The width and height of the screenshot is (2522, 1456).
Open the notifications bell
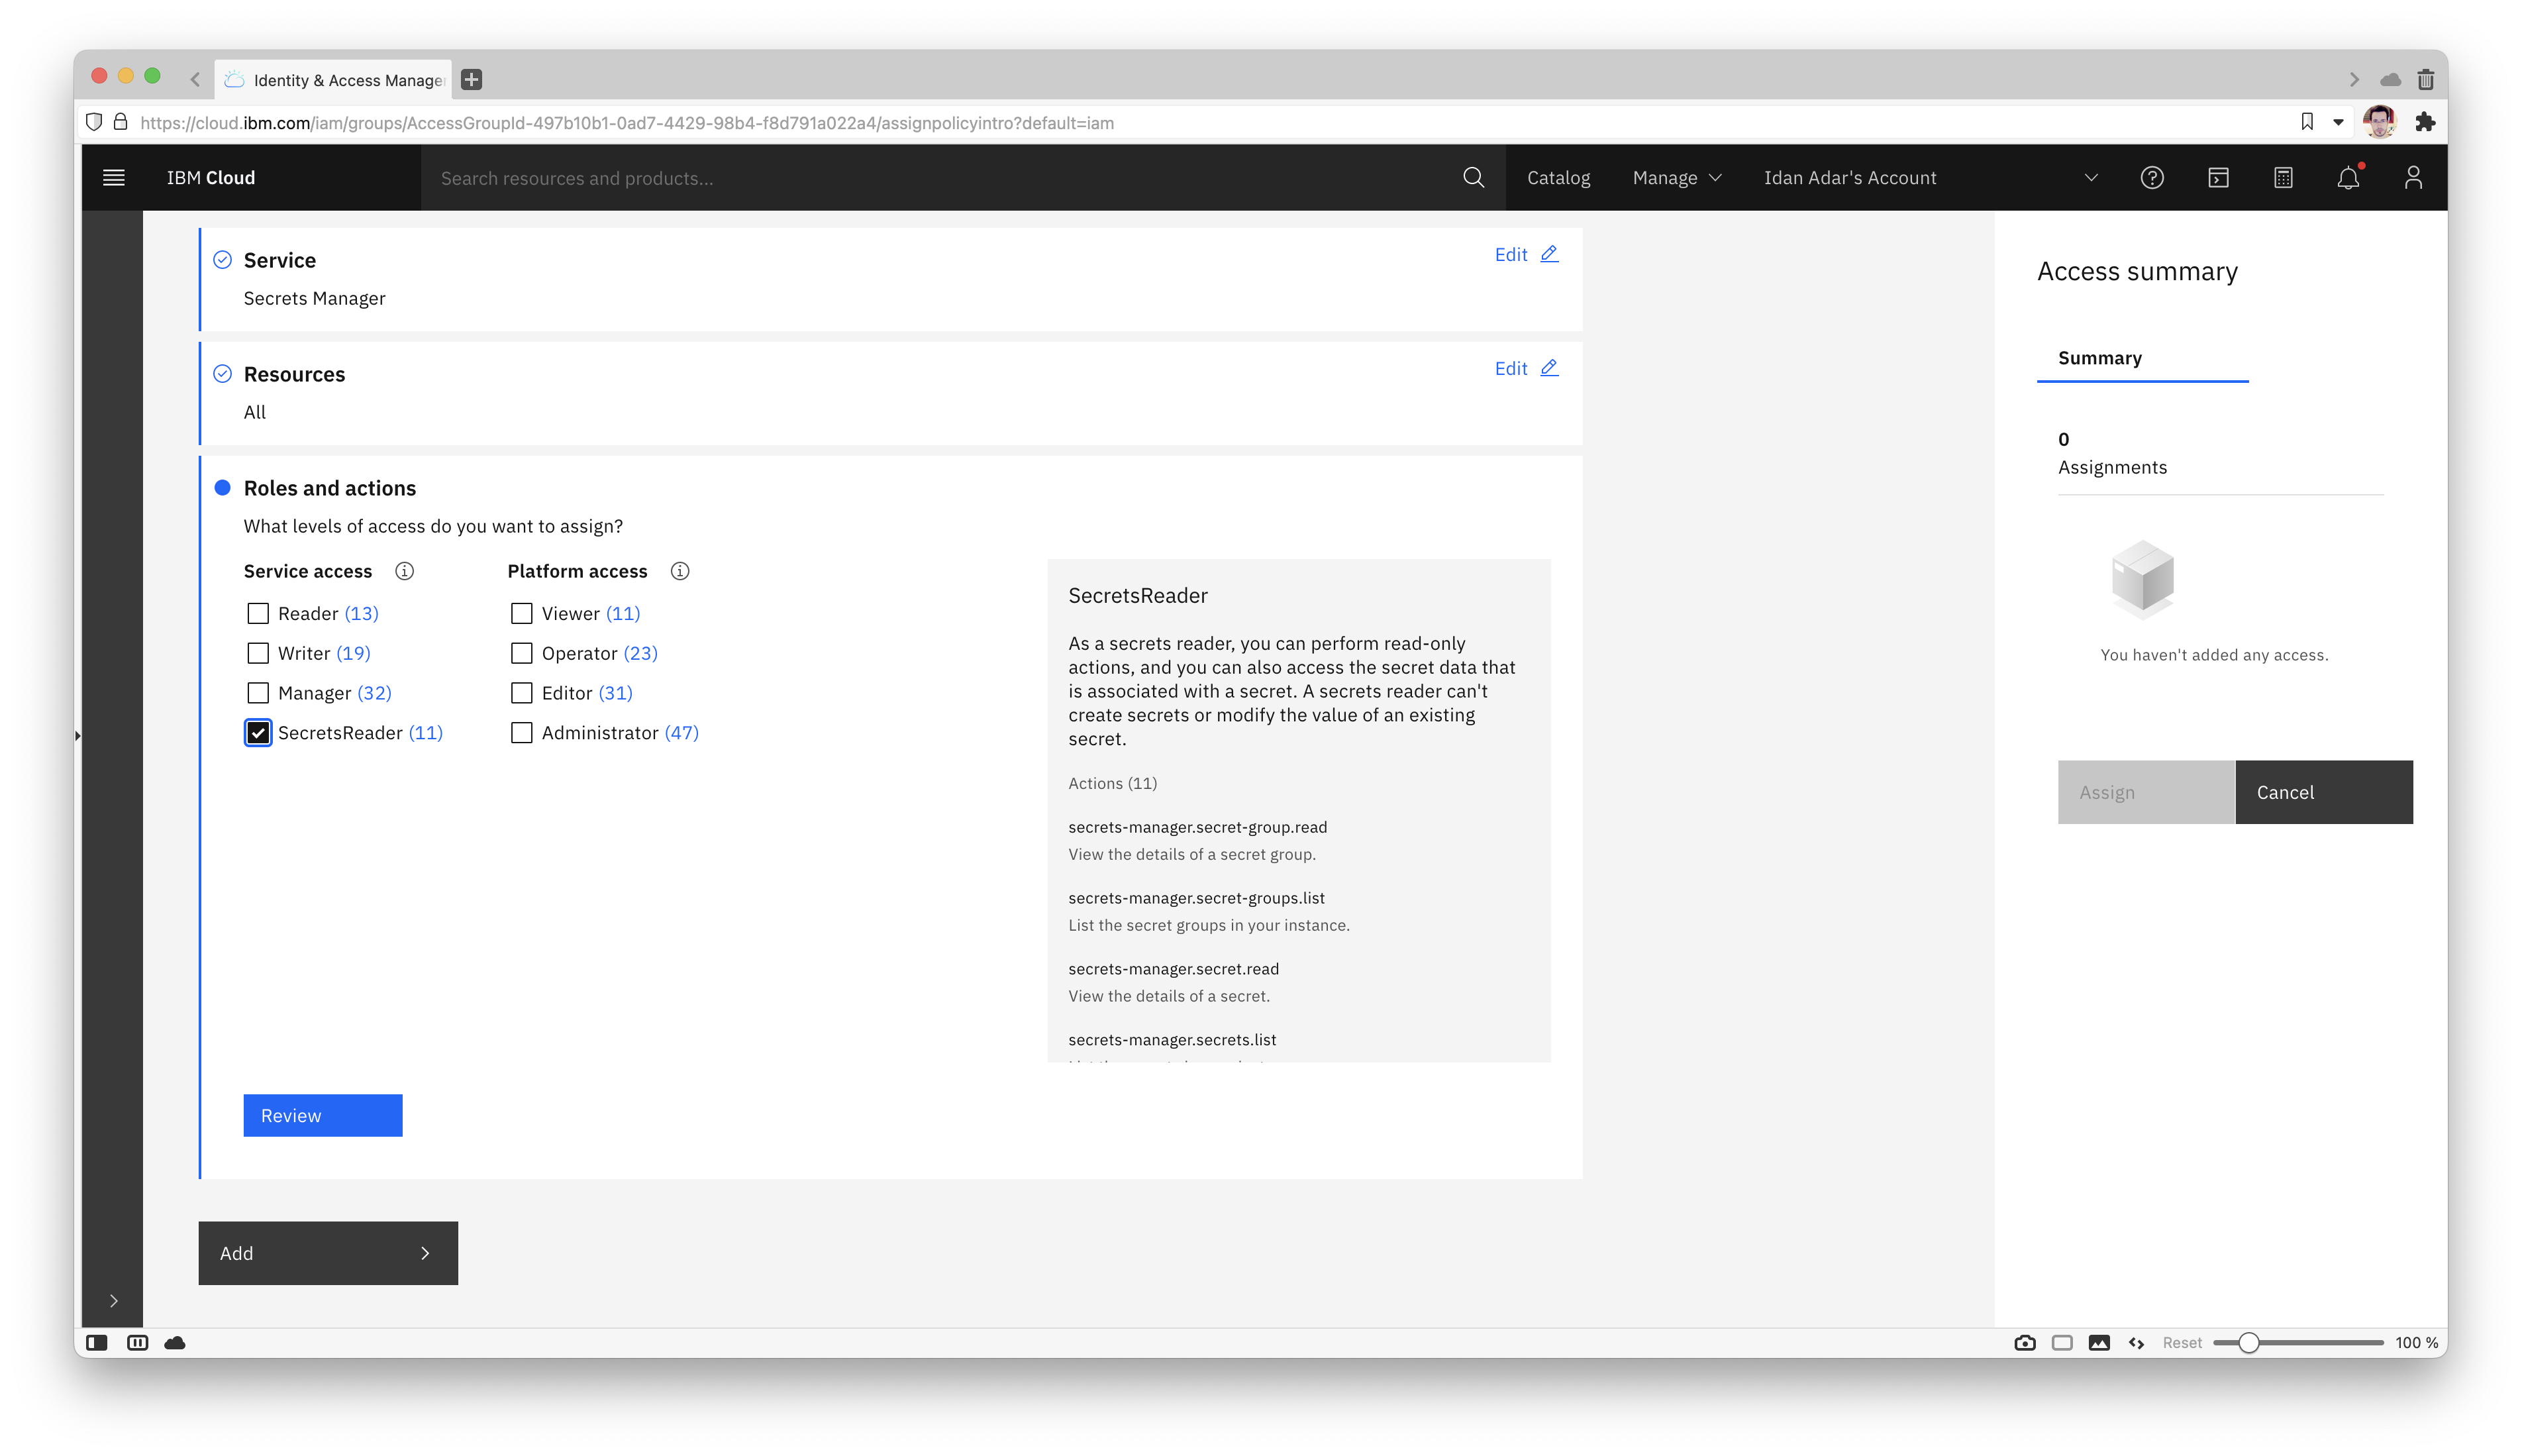2348,177
